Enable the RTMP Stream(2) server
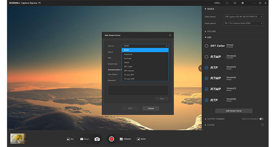Image resolution: width=276 pixels, height=147 pixels. (206, 57)
